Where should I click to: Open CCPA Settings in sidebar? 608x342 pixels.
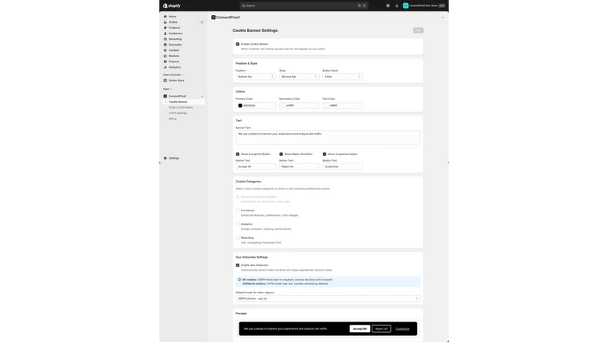(x=178, y=112)
